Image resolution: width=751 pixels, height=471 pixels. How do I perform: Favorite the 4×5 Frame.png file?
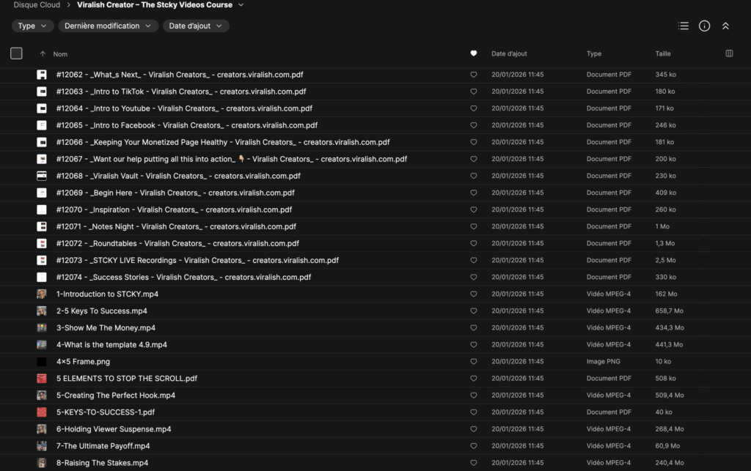click(x=473, y=362)
